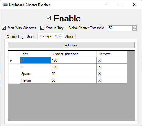The image size is (142, 126).
Task: Toggle the Enable checkbox
Action: (48, 18)
